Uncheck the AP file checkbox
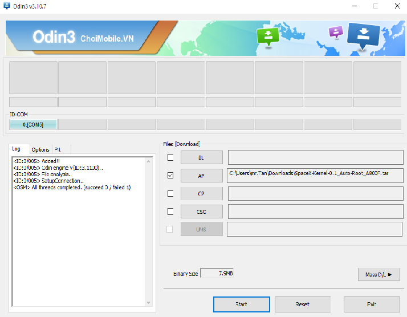The width and height of the screenshot is (407, 317). tap(170, 176)
